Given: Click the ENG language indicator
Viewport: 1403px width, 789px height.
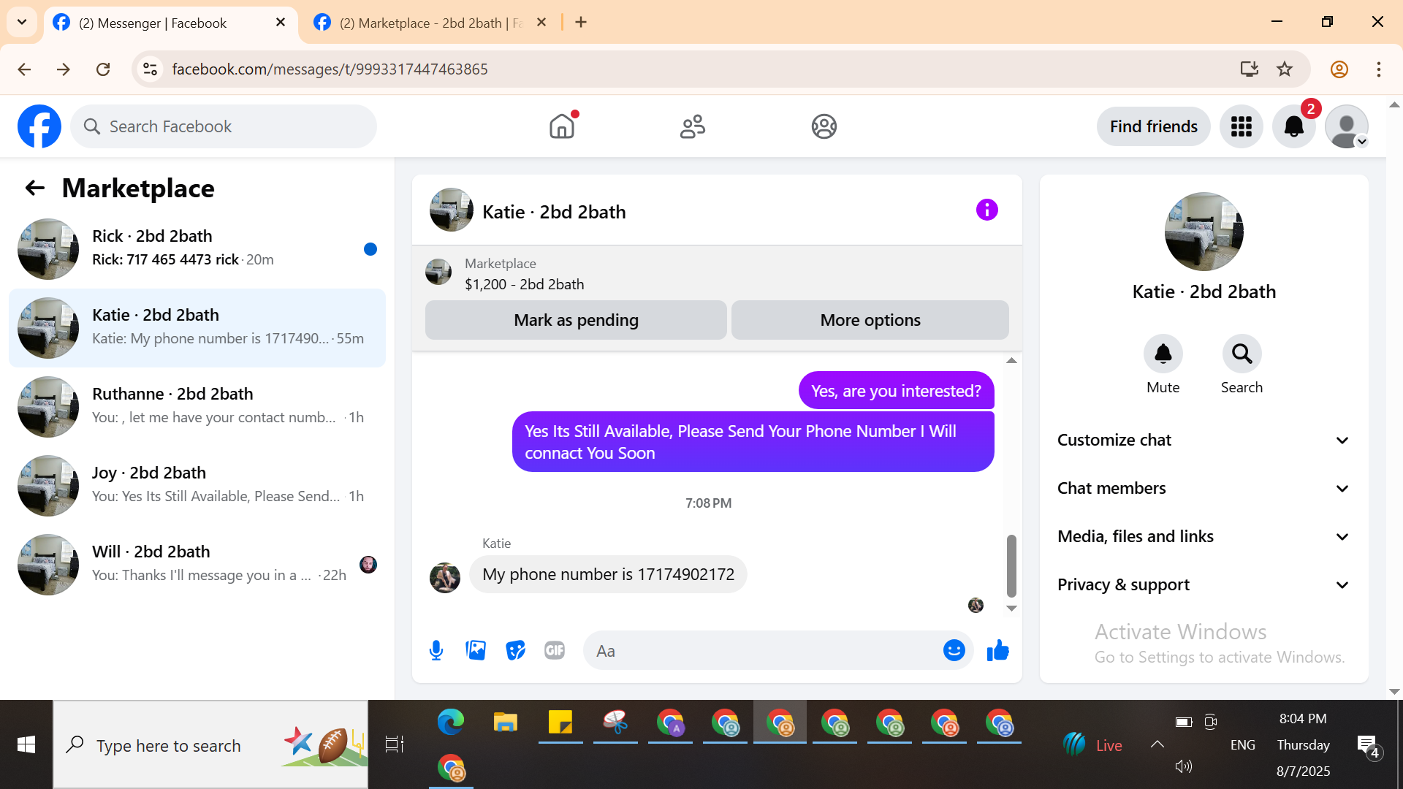Looking at the screenshot, I should [1242, 745].
